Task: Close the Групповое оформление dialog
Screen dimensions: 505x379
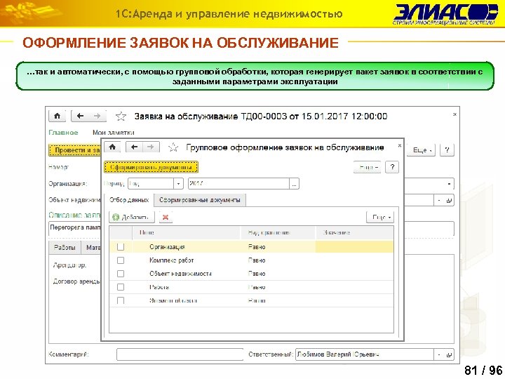Action: [x=400, y=146]
